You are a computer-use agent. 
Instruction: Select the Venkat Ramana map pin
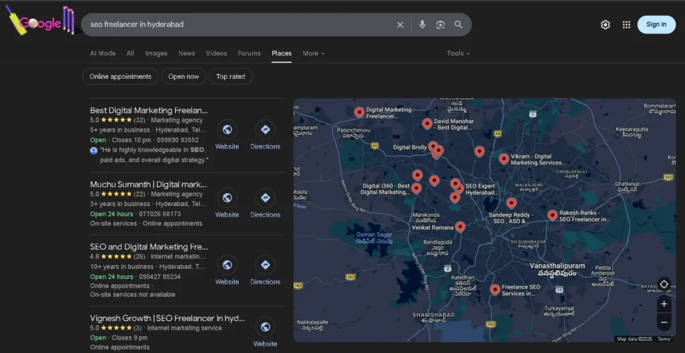pyautogui.click(x=460, y=227)
